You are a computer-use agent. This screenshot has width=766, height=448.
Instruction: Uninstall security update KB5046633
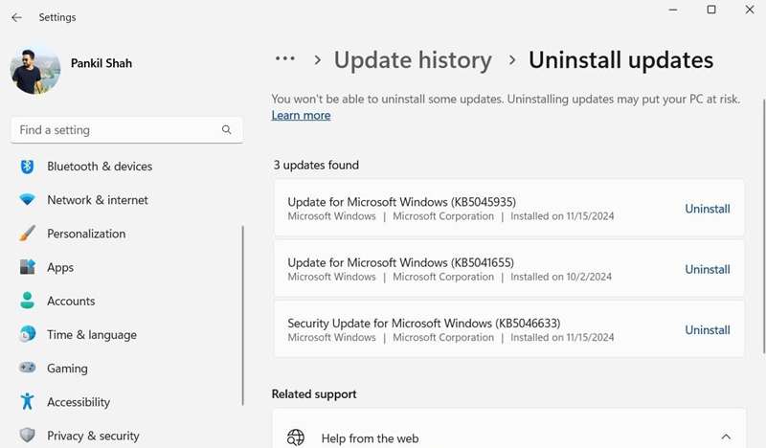708,330
